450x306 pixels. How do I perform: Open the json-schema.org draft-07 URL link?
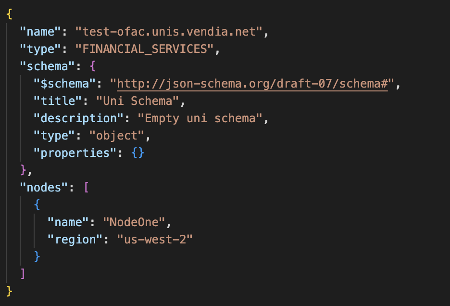[252, 84]
